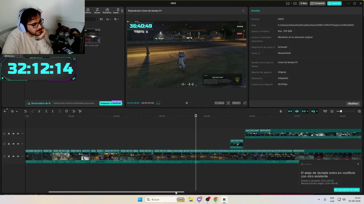This screenshot has height=204, width=364.
Task: Lock the middle video track
Action: click(x=9, y=144)
